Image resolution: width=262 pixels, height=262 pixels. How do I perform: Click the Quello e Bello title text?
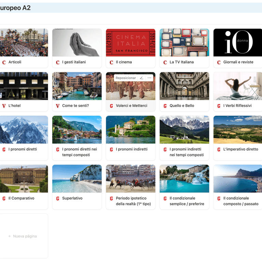182,106
